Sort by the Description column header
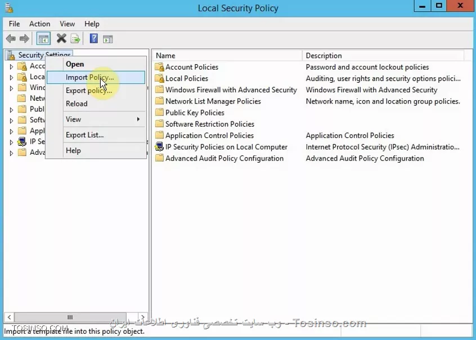Viewport: 476px width, 340px height. tap(383, 56)
